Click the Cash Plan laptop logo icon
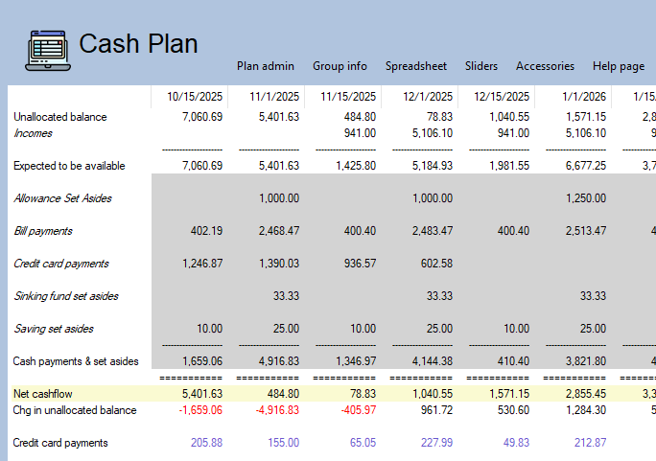The width and height of the screenshot is (656, 461). [x=48, y=50]
